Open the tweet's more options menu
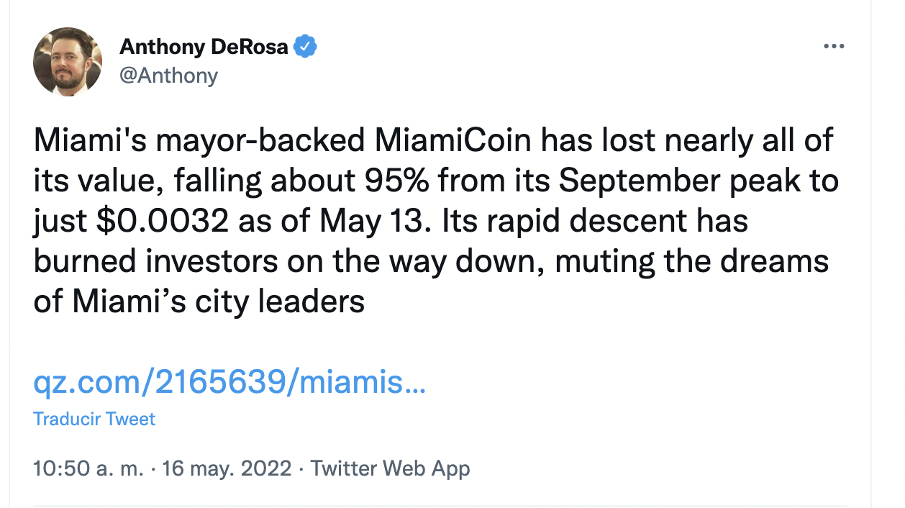 tap(833, 47)
